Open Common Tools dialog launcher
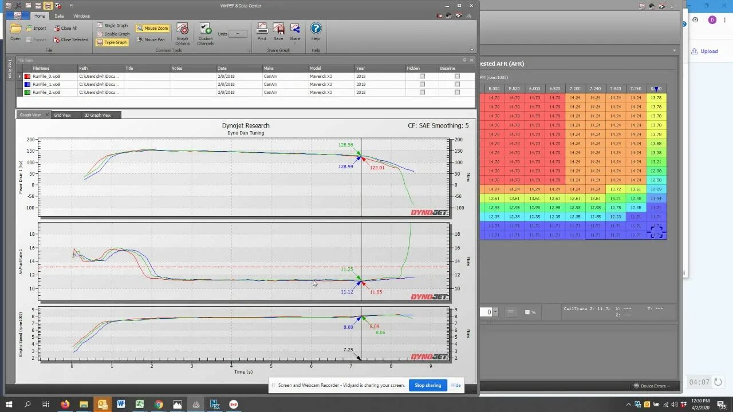 pos(249,50)
